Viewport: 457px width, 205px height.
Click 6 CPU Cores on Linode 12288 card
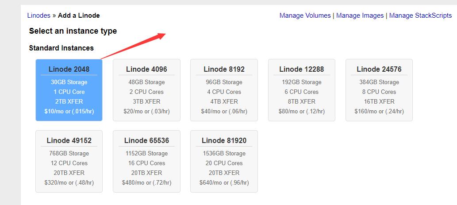302,92
